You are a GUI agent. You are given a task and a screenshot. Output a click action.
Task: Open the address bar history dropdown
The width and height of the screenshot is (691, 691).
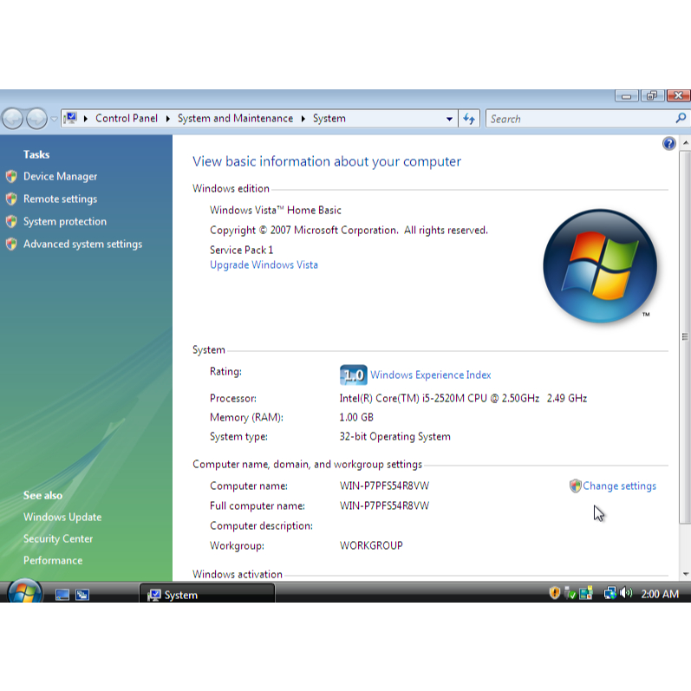tap(449, 119)
